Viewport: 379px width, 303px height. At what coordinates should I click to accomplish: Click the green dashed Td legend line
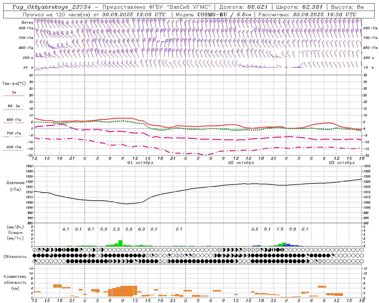pyautogui.click(x=13, y=109)
